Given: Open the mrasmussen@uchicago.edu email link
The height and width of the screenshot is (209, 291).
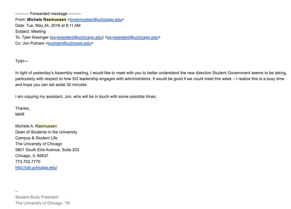Looking at the screenshot, I should click(x=96, y=19).
